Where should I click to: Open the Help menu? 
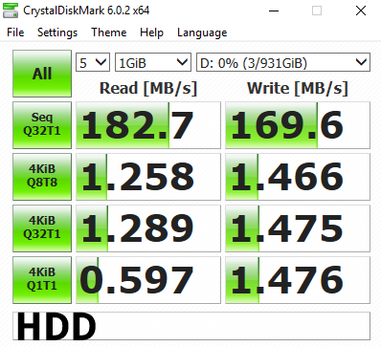pyautogui.click(x=151, y=33)
